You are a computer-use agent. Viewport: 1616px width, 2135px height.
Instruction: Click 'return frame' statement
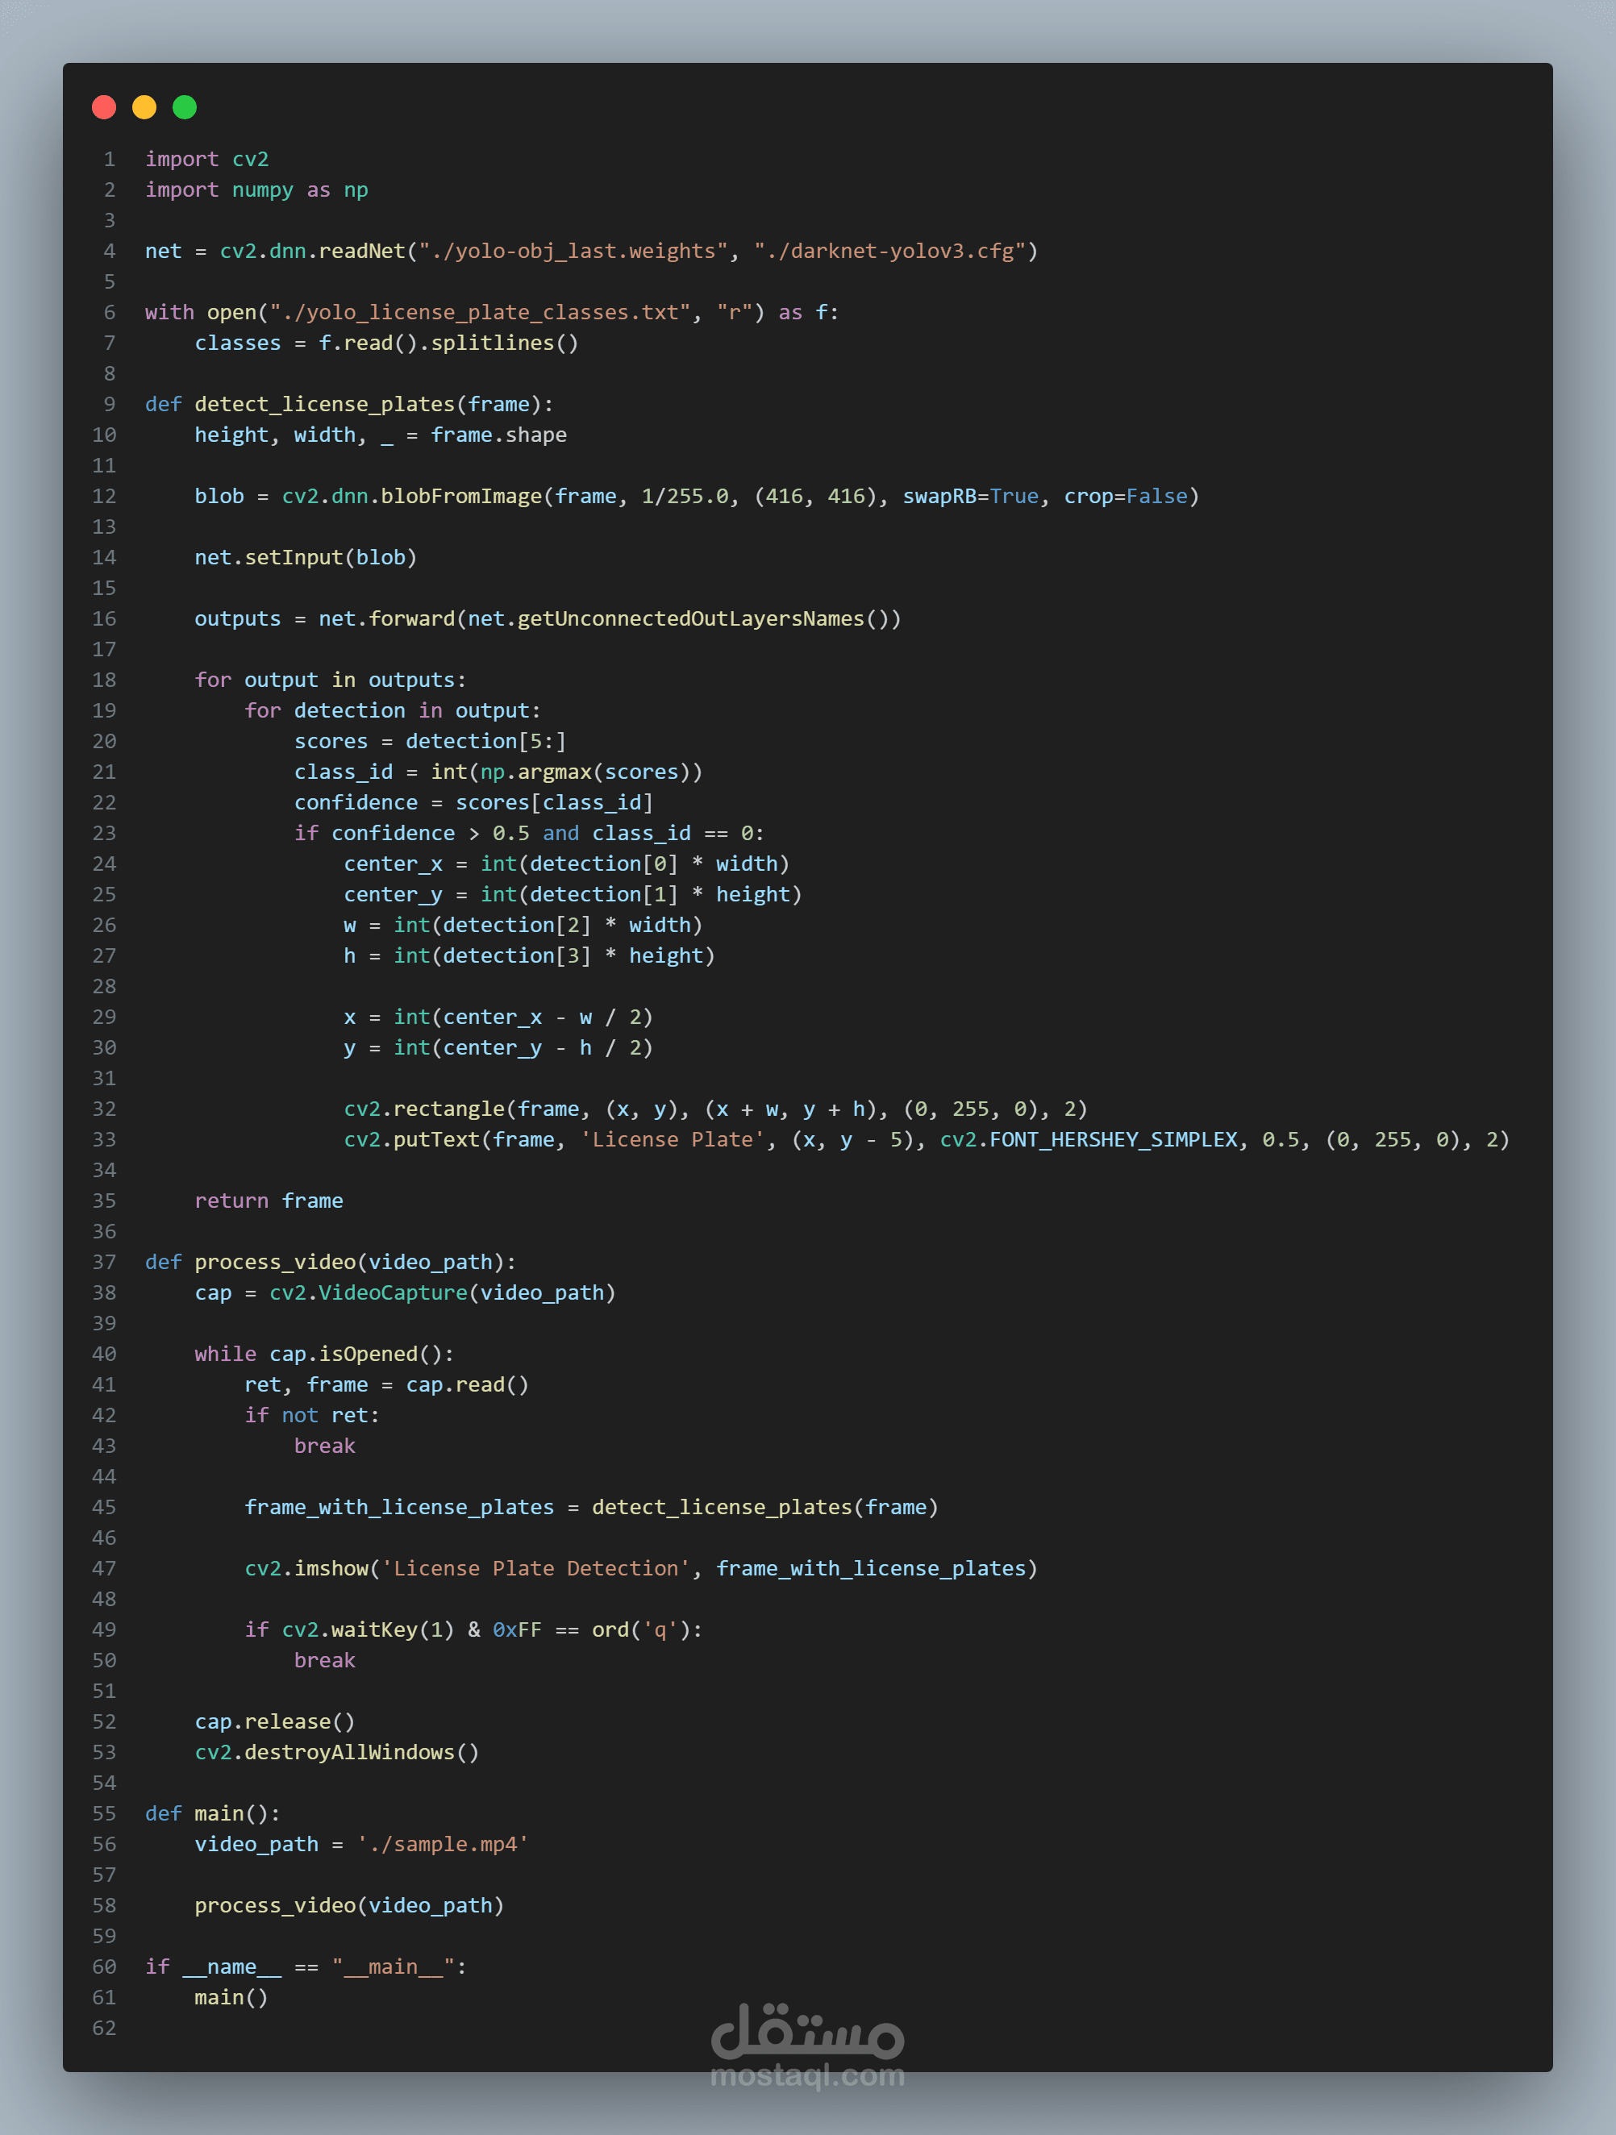pos(269,1201)
